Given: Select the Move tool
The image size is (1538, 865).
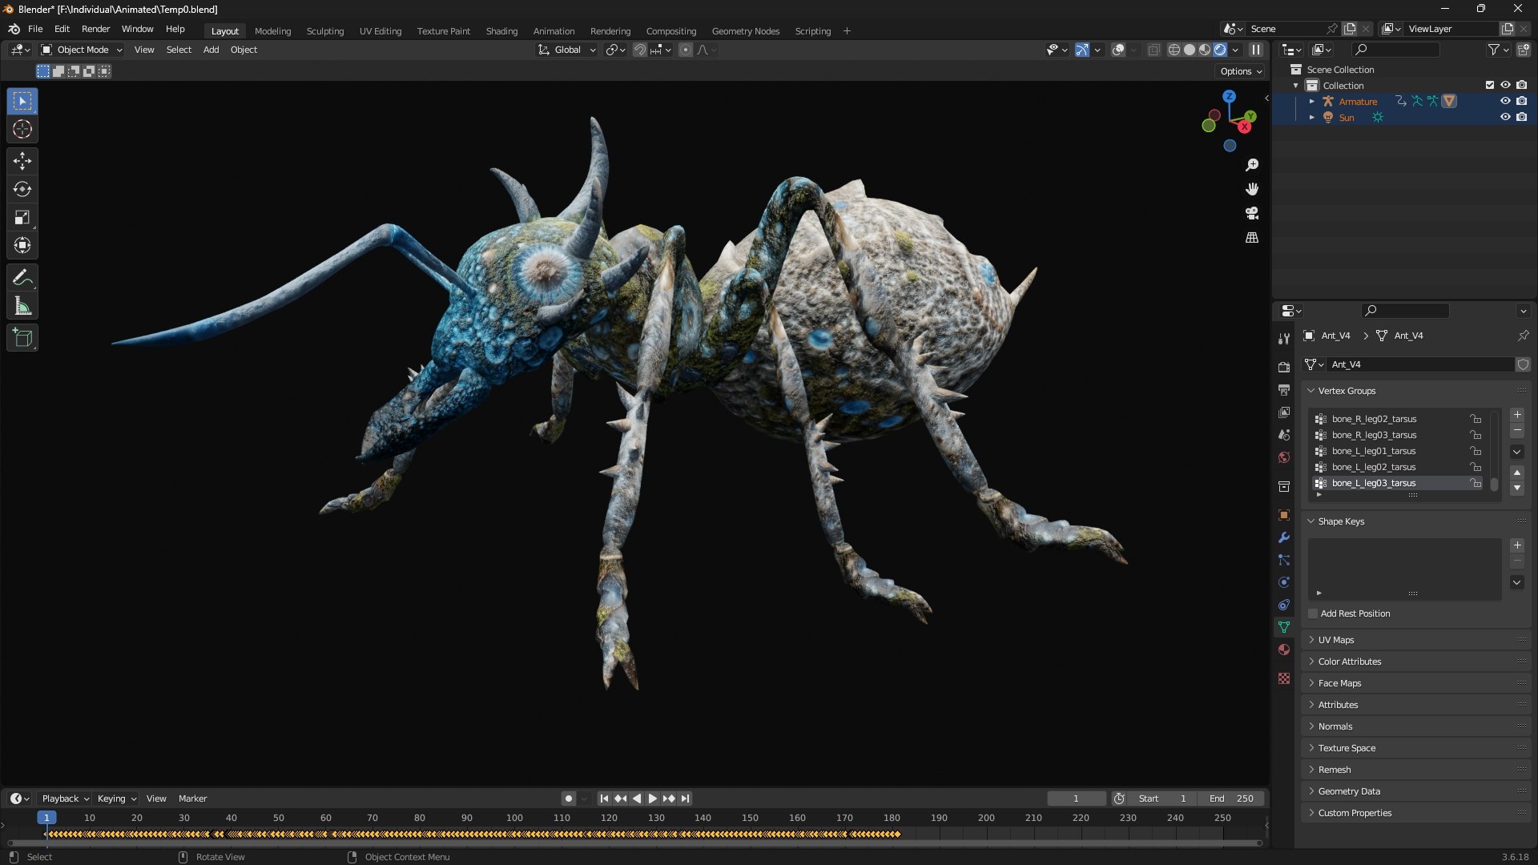Looking at the screenshot, I should tap(22, 161).
